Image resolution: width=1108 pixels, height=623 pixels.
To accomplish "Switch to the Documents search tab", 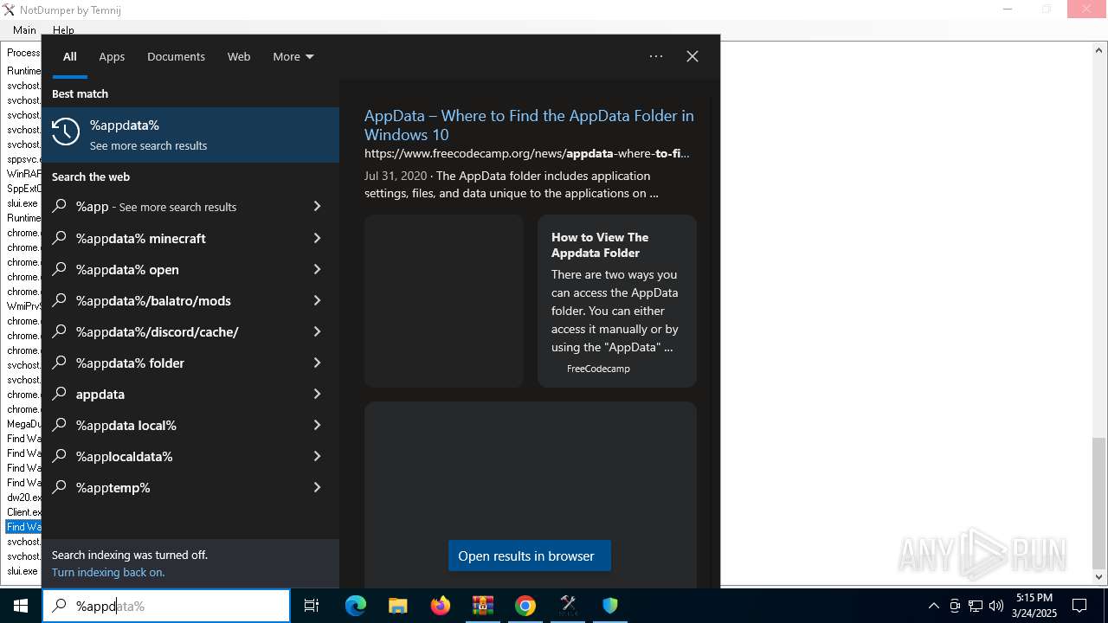I will pos(176,56).
